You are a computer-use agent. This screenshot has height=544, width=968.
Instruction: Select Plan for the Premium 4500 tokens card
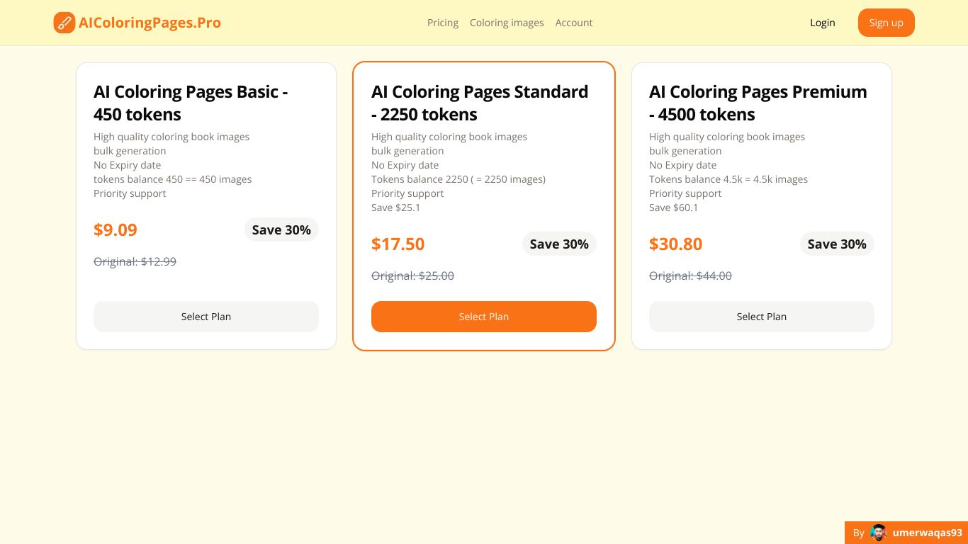point(762,317)
